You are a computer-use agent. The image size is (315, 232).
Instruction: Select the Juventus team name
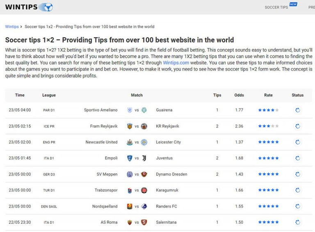click(164, 158)
